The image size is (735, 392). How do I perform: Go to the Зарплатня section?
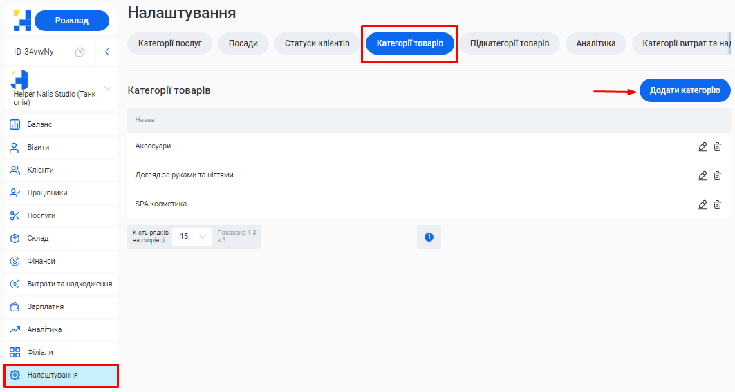coord(45,306)
